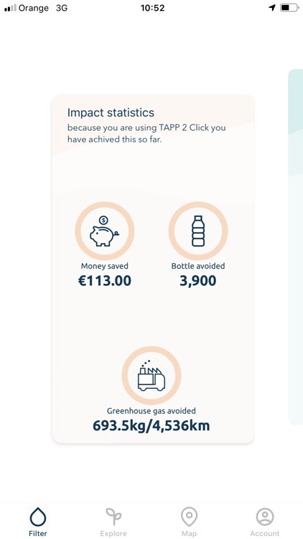This screenshot has height=539, width=303.
Task: Tap the water bottle avoided icon
Action: (198, 231)
